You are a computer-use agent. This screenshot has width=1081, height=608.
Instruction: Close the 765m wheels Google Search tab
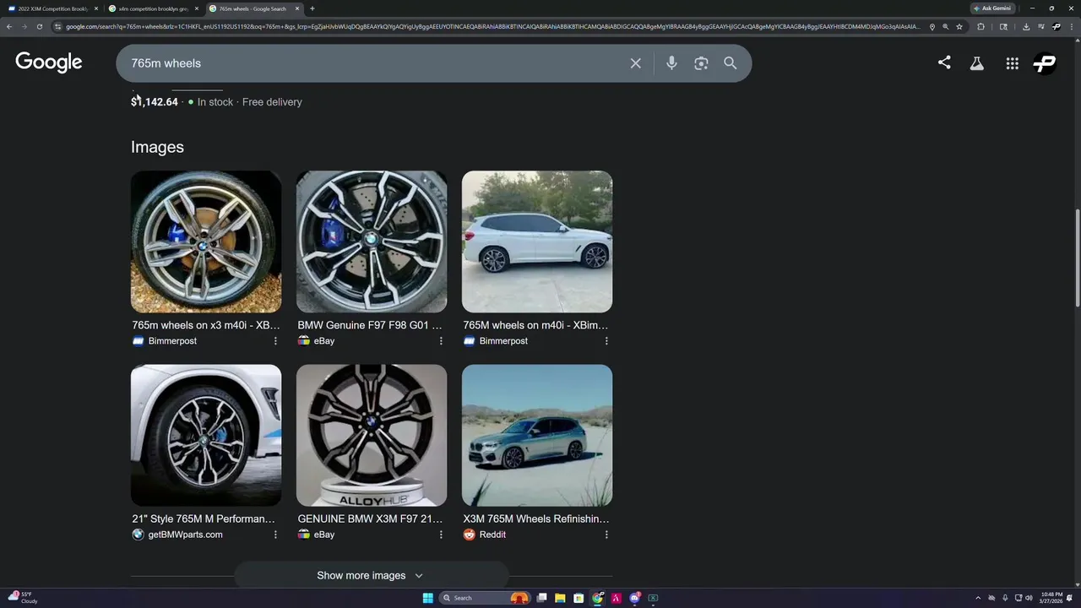tap(296, 8)
